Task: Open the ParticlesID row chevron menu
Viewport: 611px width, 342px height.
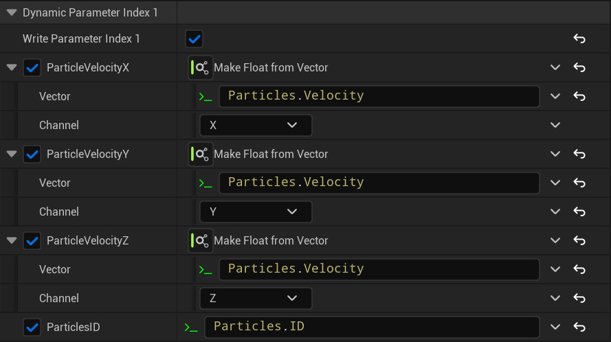Action: click(555, 327)
